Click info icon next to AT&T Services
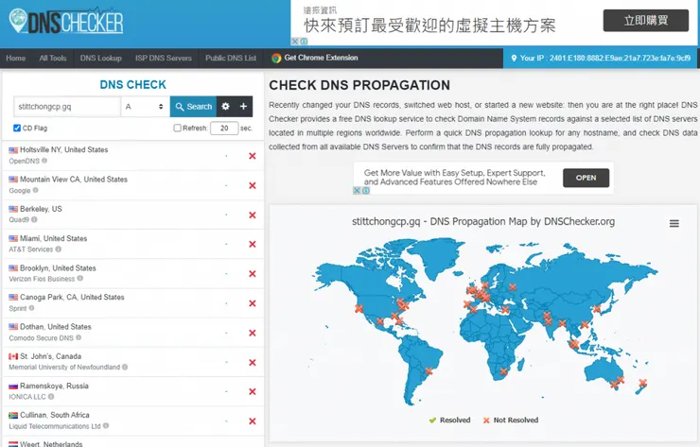The image size is (700, 447). point(59,249)
